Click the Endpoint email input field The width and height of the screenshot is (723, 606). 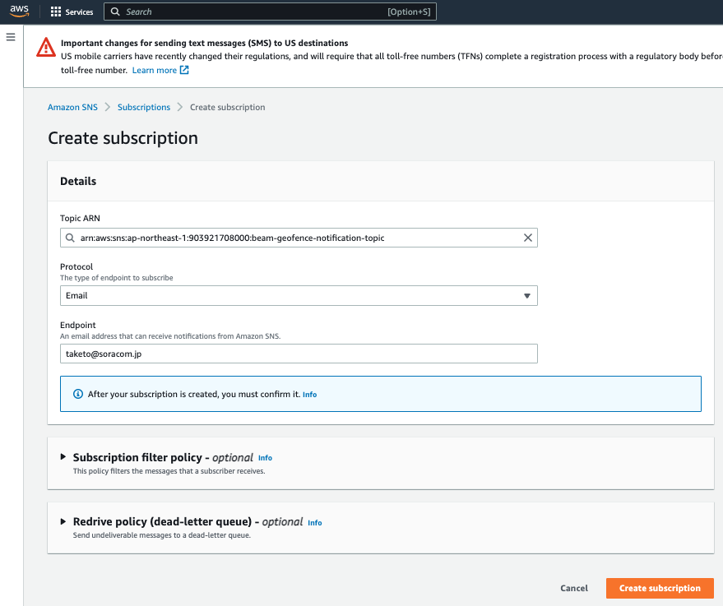tap(299, 354)
